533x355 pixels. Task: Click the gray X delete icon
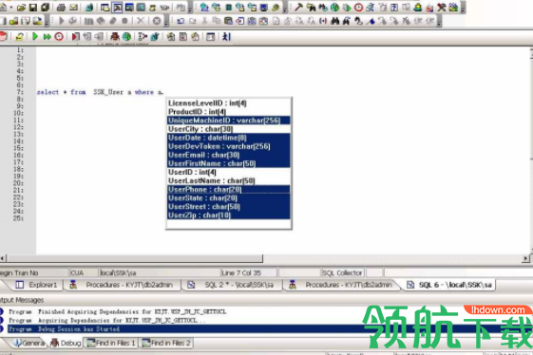tap(140, 21)
